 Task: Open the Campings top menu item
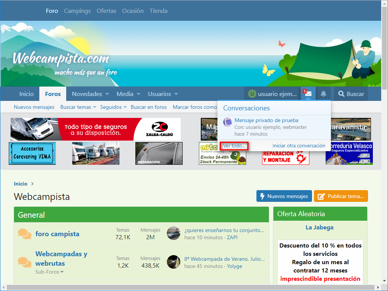[x=77, y=11]
